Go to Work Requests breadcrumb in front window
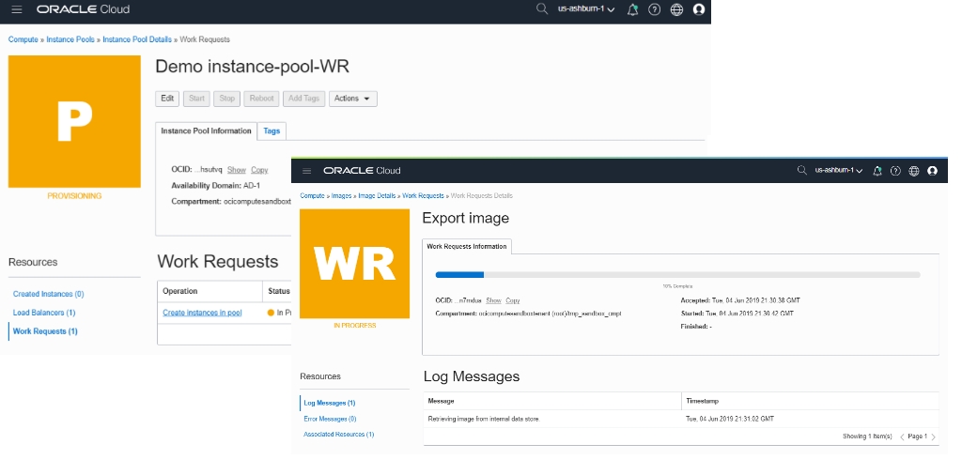This screenshot has height=475, width=962. [x=424, y=196]
